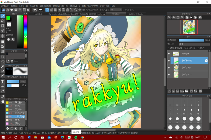Image resolution: width=211 pixels, height=140 pixels.
Task: Delete the palette color with the trash icon
Action: point(12,61)
